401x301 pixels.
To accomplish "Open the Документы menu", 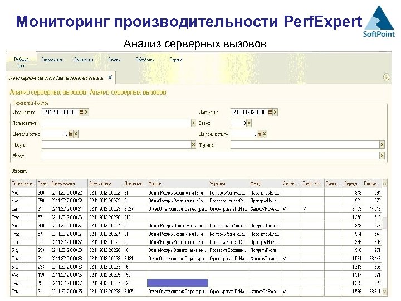I will 84,60.
